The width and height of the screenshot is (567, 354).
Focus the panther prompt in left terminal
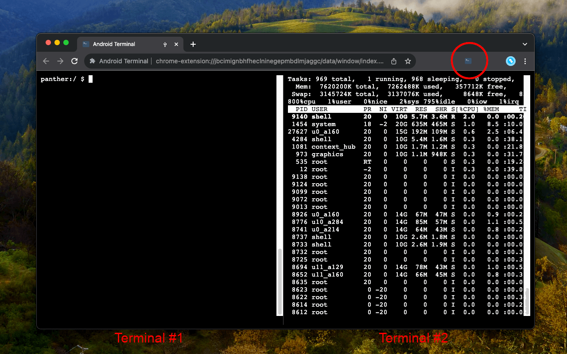[90, 79]
